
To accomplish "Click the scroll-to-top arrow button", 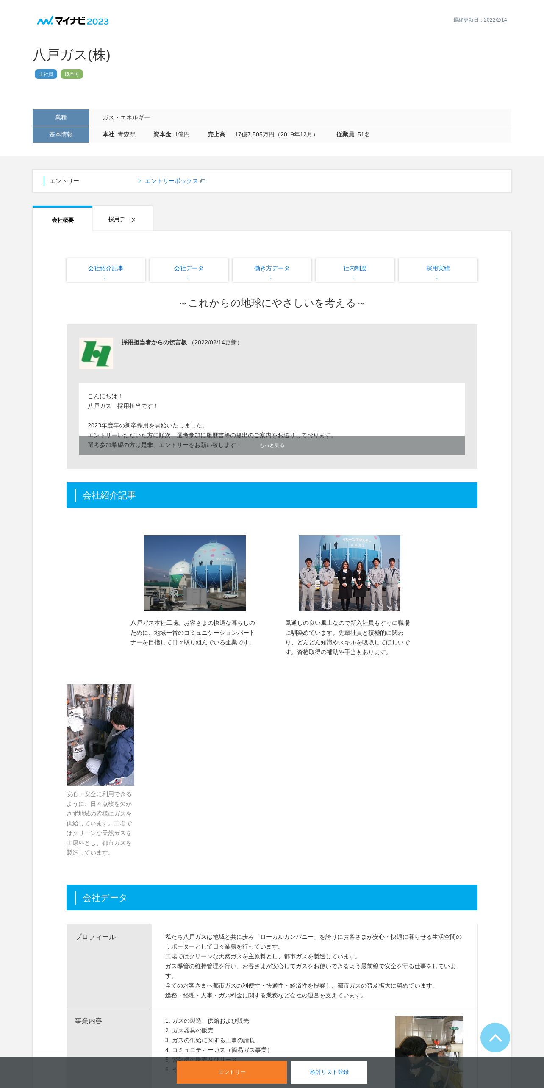I will point(495,1038).
